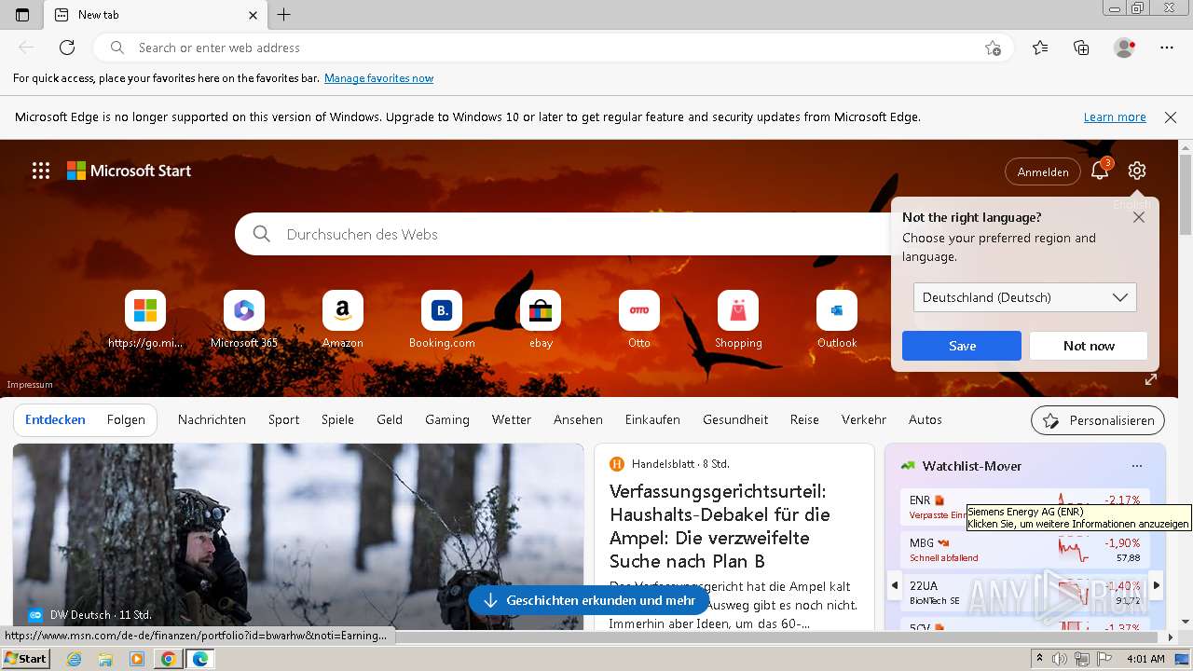The height and width of the screenshot is (671, 1193).
Task: Open the Verkehr category
Action: tap(864, 420)
